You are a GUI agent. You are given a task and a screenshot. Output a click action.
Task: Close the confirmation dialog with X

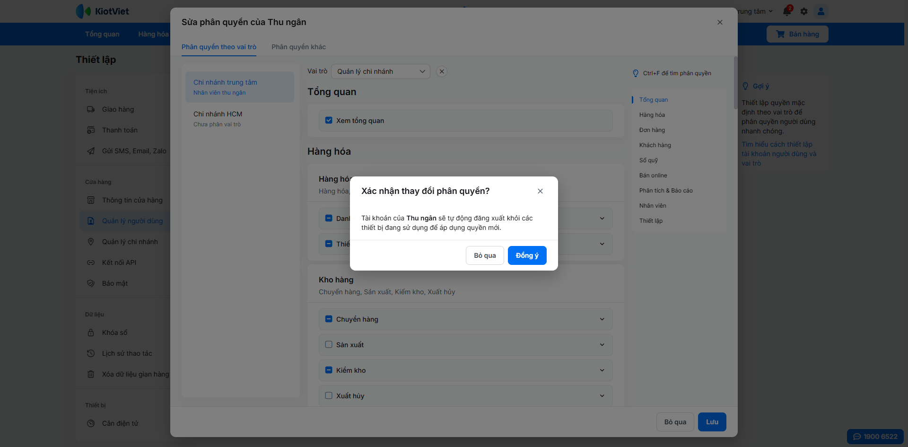[540, 191]
